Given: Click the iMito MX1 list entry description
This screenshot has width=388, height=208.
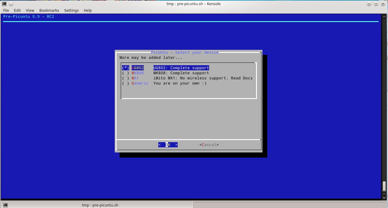Looking at the screenshot, I should pyautogui.click(x=203, y=78).
